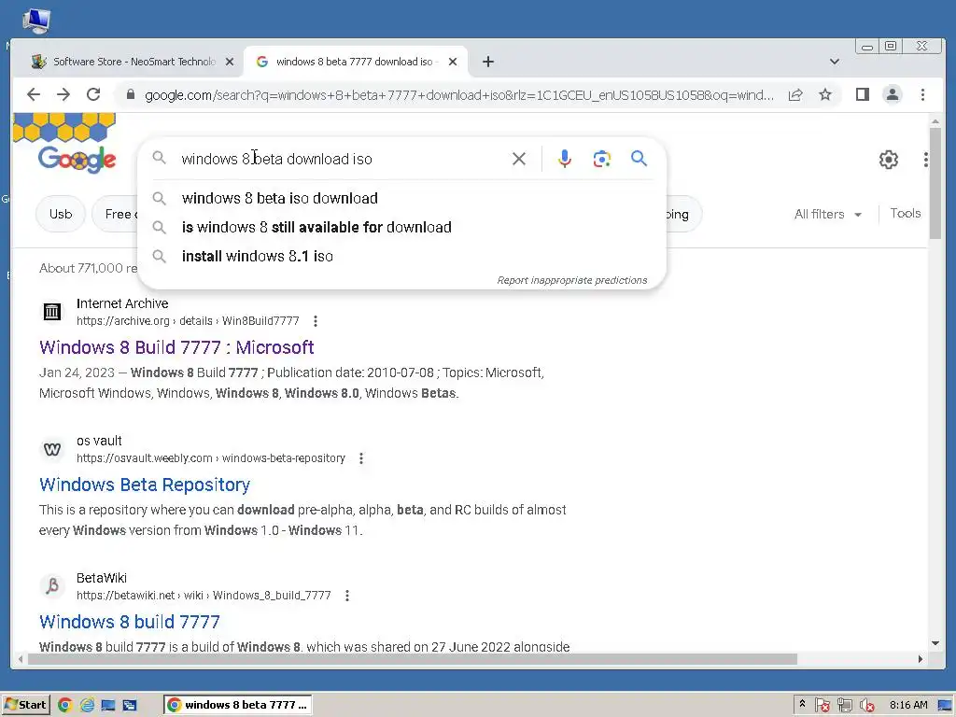Open options for os vault result
This screenshot has width=956, height=717.
pyautogui.click(x=361, y=457)
